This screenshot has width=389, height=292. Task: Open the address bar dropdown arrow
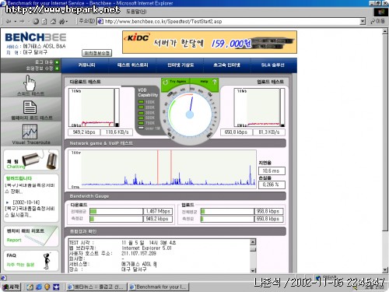tap(363, 21)
